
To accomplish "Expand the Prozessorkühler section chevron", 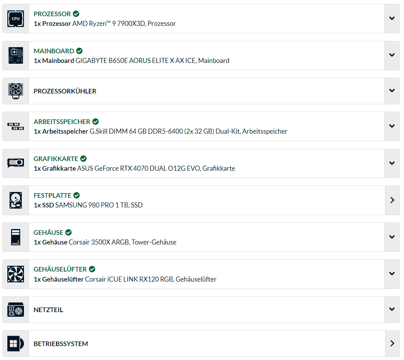I will tap(392, 91).
